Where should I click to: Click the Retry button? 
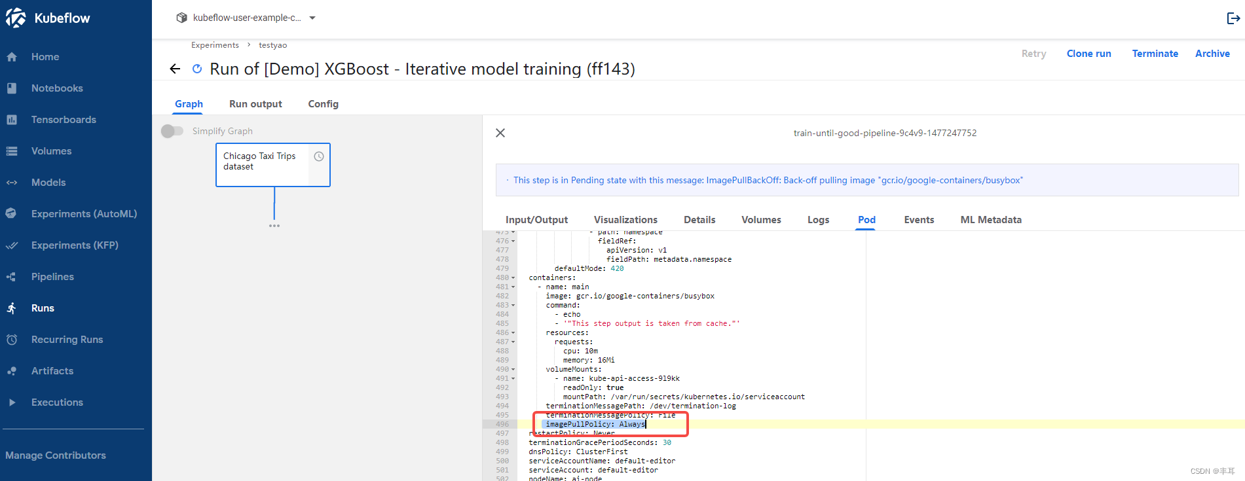tap(1033, 54)
